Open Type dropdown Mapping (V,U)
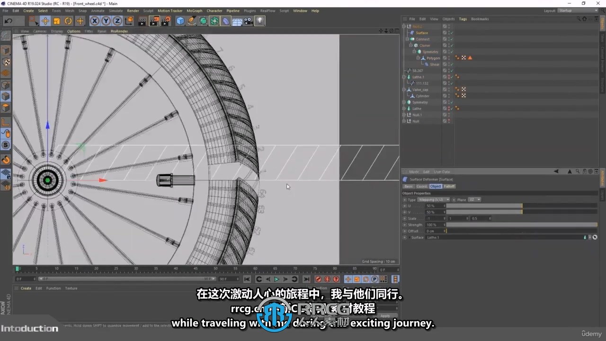This screenshot has height=341, width=606. click(434, 200)
